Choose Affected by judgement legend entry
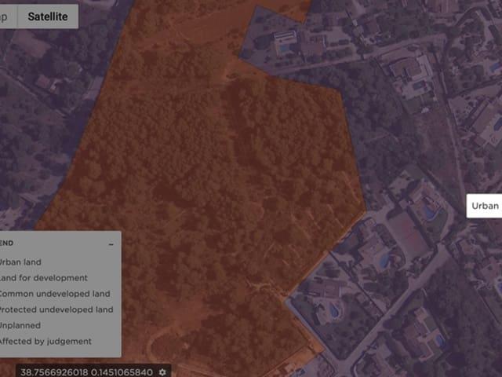Viewport: 502px width, 377px height. pos(45,341)
